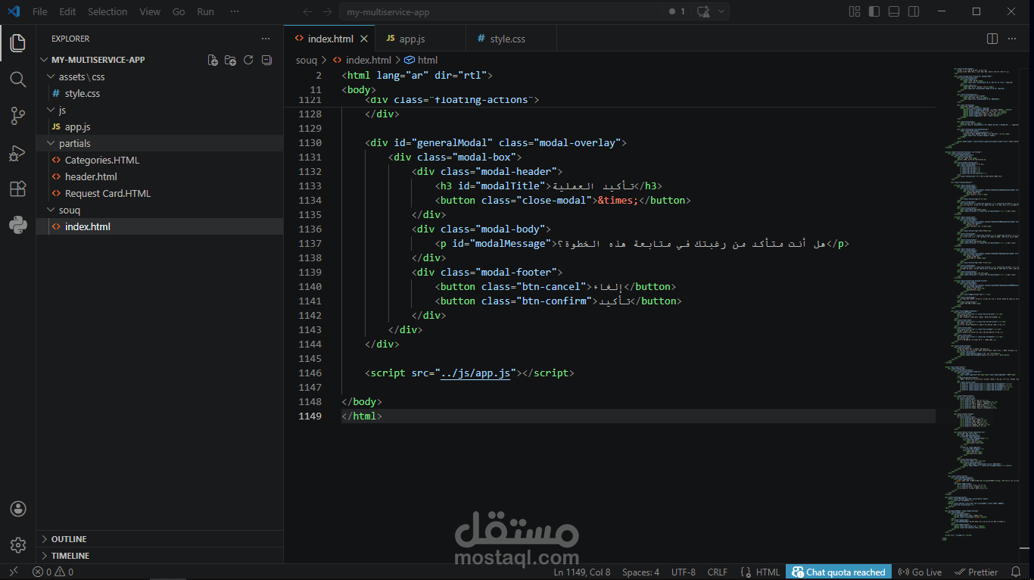
Task: Select index.html in the souq folder
Action: [87, 226]
